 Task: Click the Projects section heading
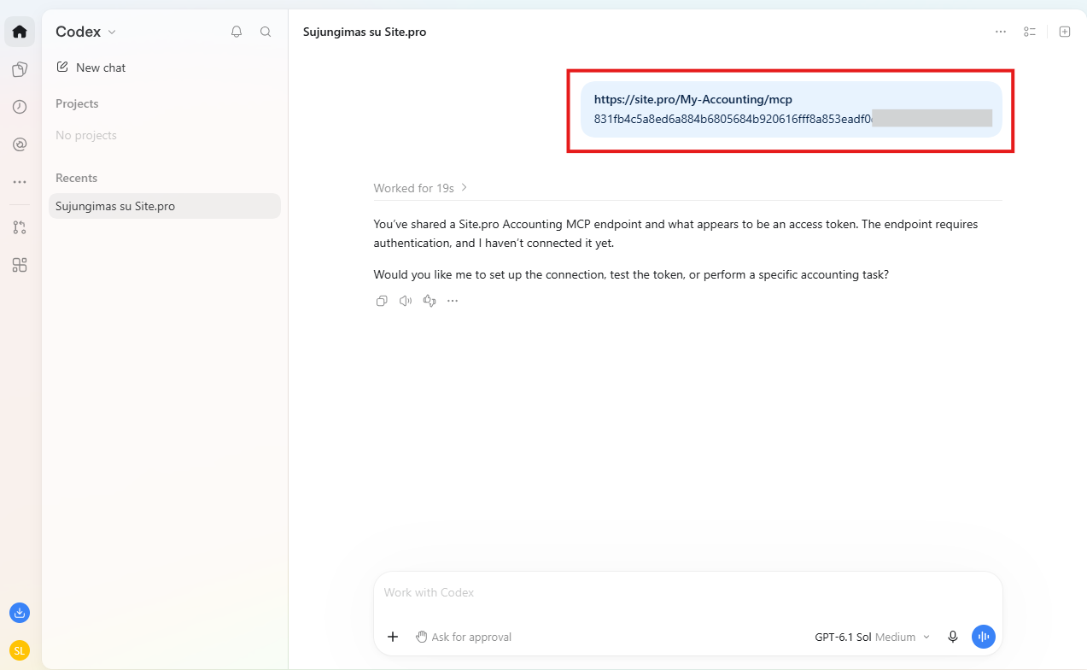point(77,103)
